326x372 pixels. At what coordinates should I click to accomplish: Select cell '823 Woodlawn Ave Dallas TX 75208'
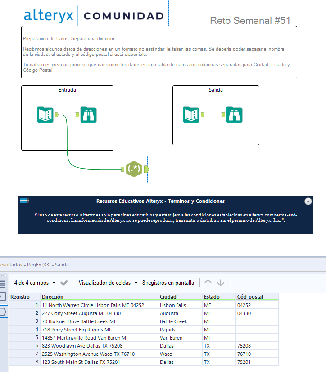pos(99,346)
